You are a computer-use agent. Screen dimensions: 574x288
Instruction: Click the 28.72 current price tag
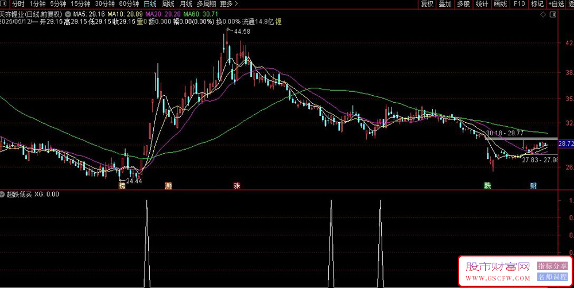(x=565, y=144)
